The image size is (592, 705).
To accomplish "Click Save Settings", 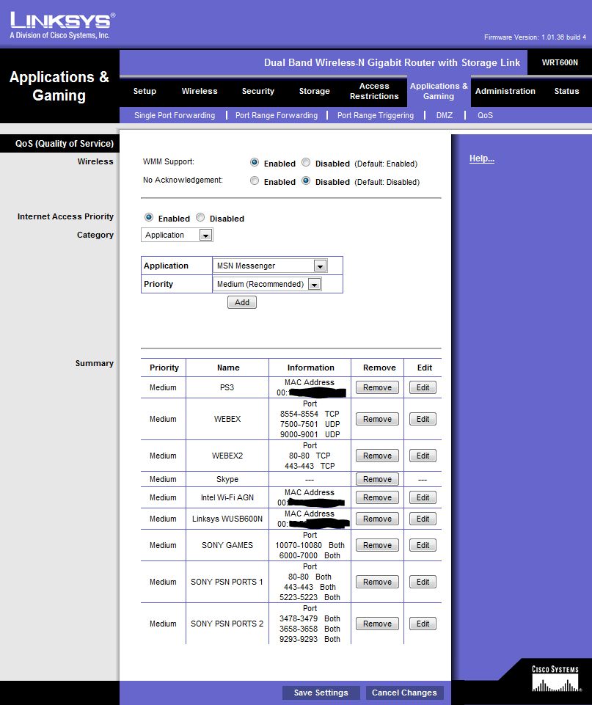I will (321, 693).
